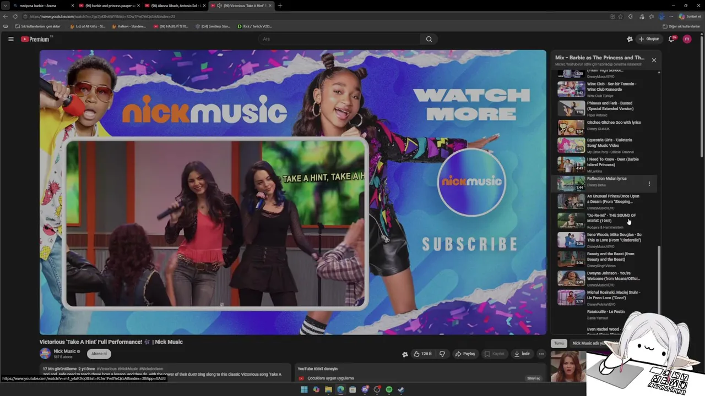Viewport: 705px width, 396px height.
Task: Reload the page
Action: (15, 16)
